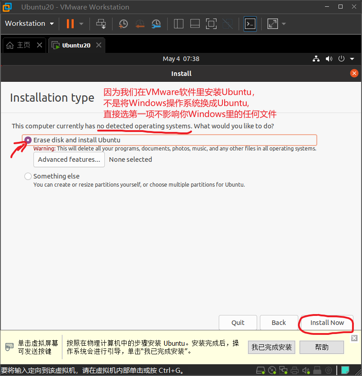Open the Ubuntu clock and calendar

pos(181,59)
